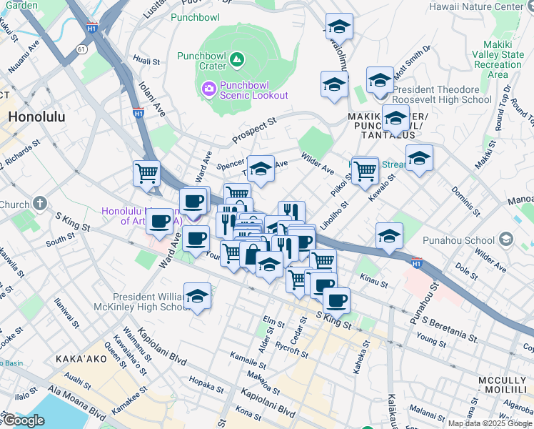
Task: Select the school marker beside Mott Smith Dr
Action: pyautogui.click(x=380, y=82)
